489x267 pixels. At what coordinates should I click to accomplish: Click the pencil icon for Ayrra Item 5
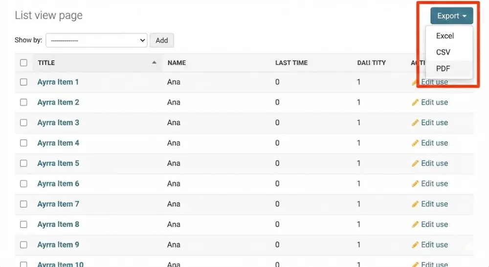[415, 164]
